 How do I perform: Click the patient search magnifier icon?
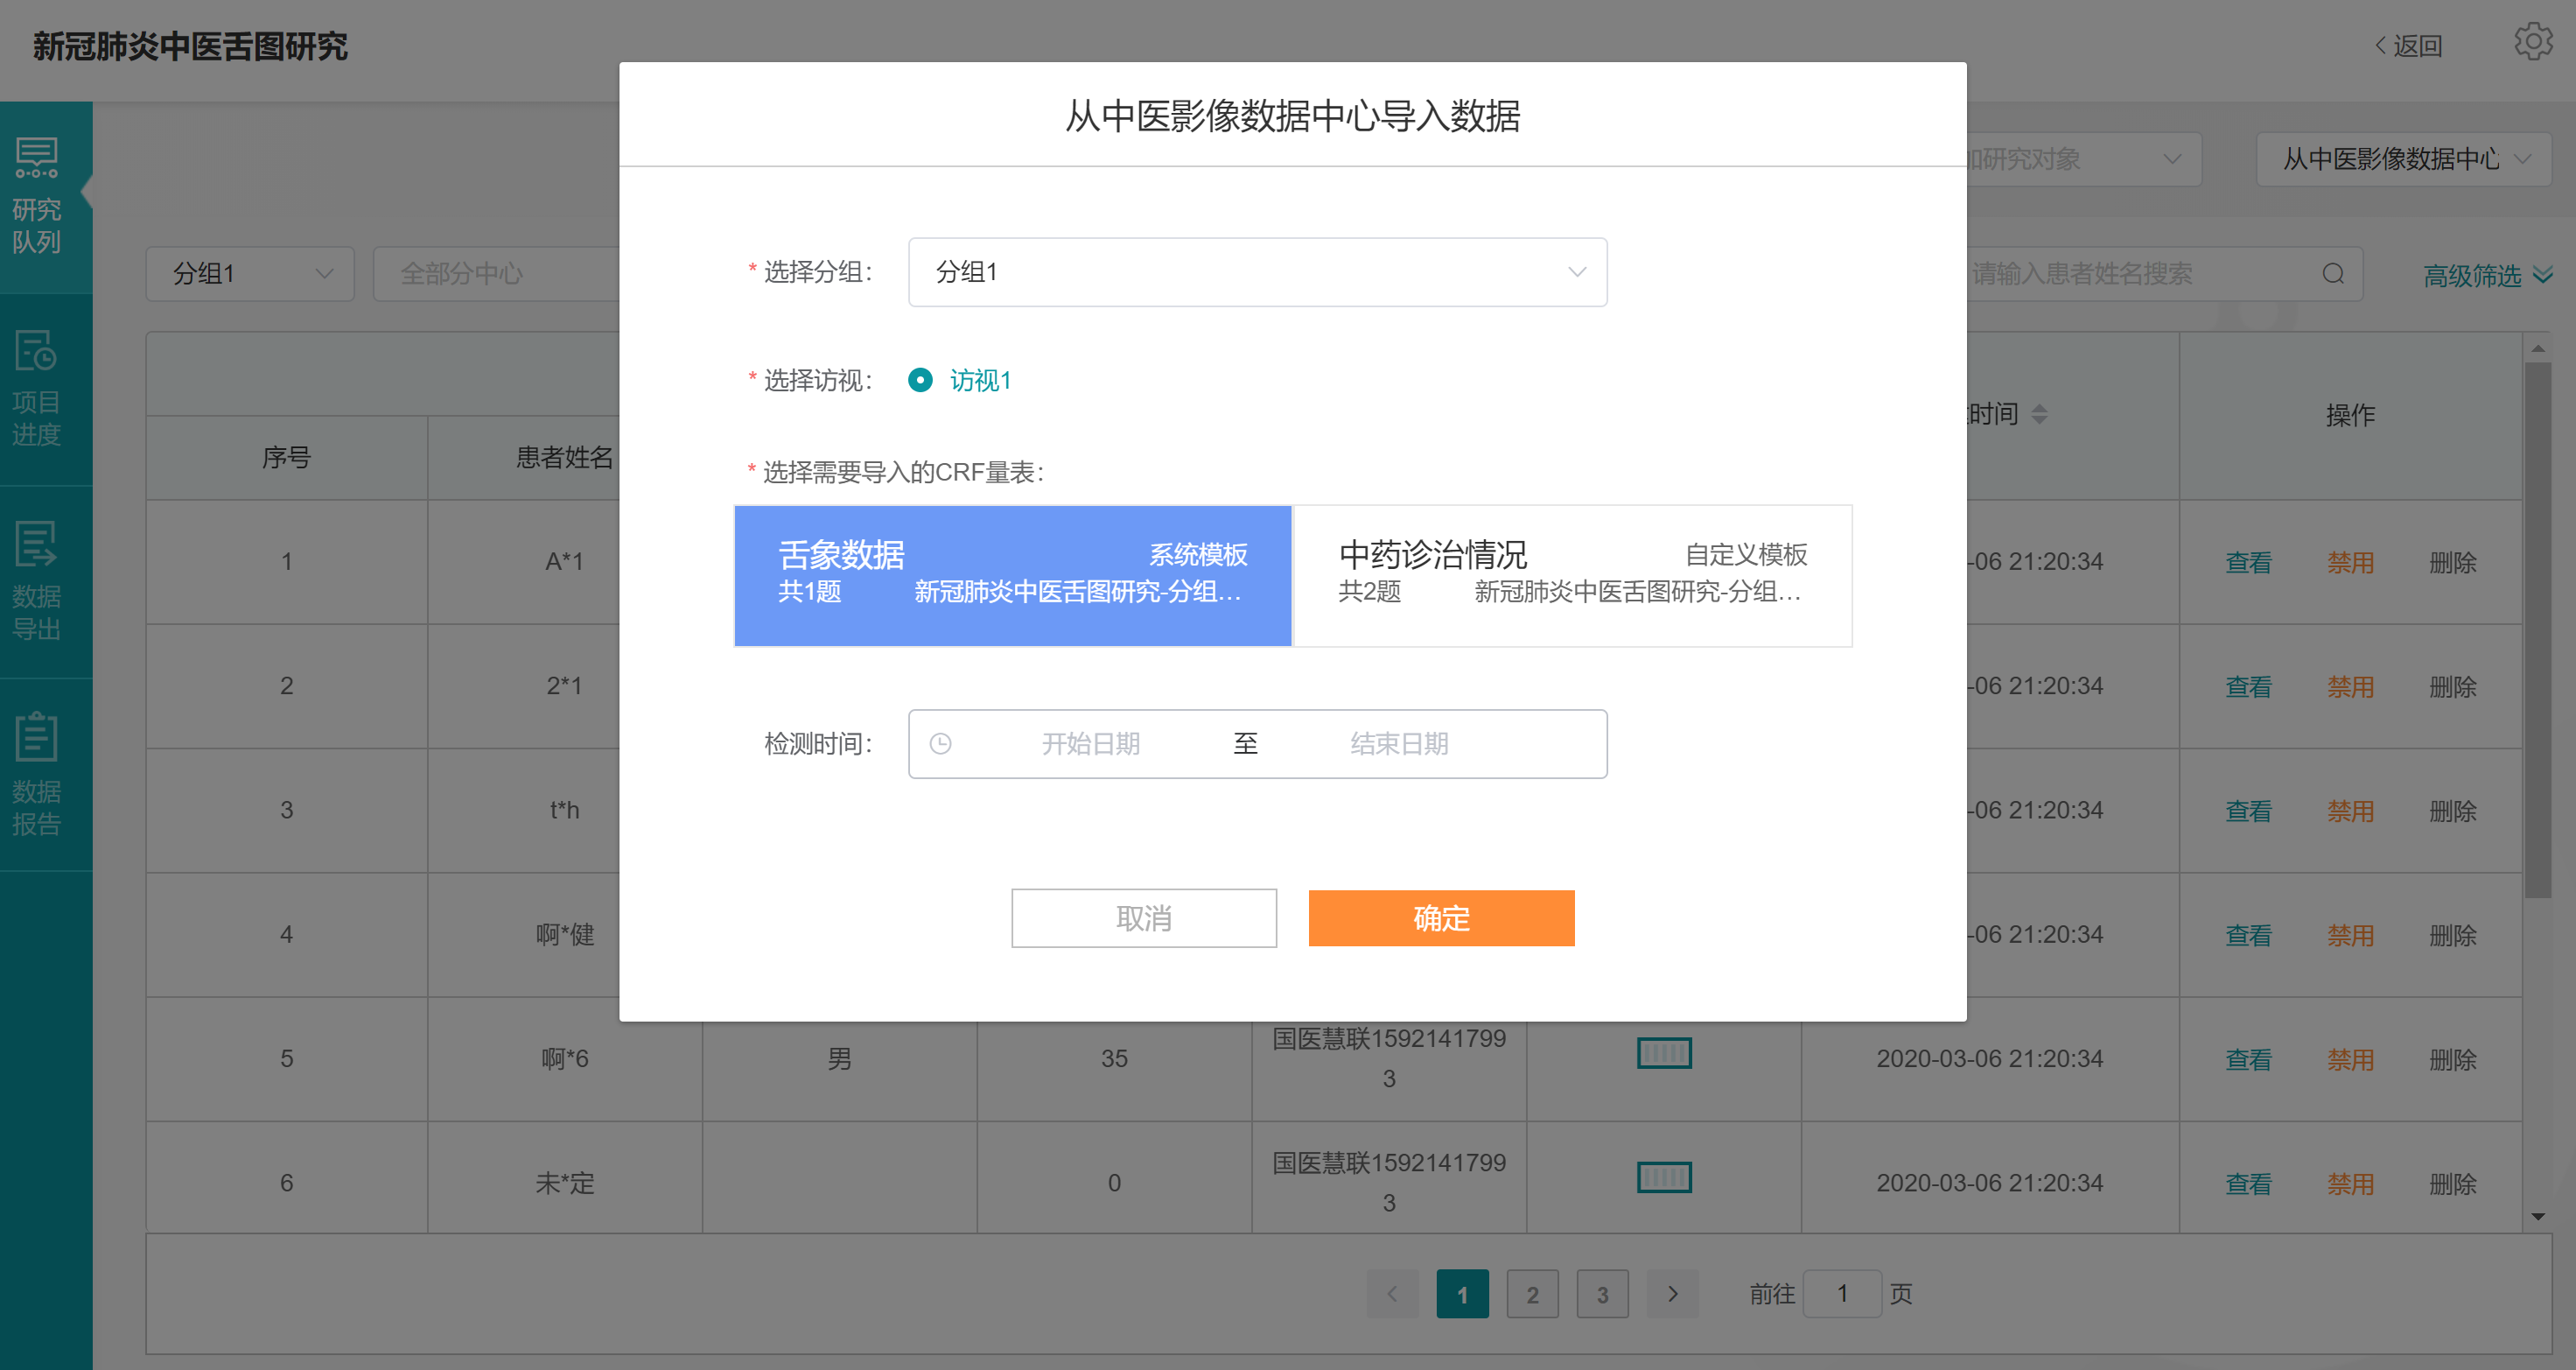2333,274
